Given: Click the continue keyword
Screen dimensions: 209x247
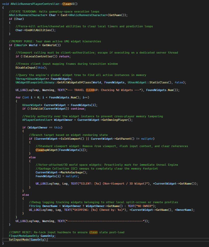Looking at the screenshot, I should [x=77, y=109].
